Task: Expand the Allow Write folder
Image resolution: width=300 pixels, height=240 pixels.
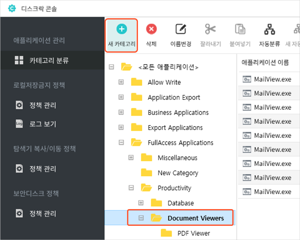Action: click(121, 82)
